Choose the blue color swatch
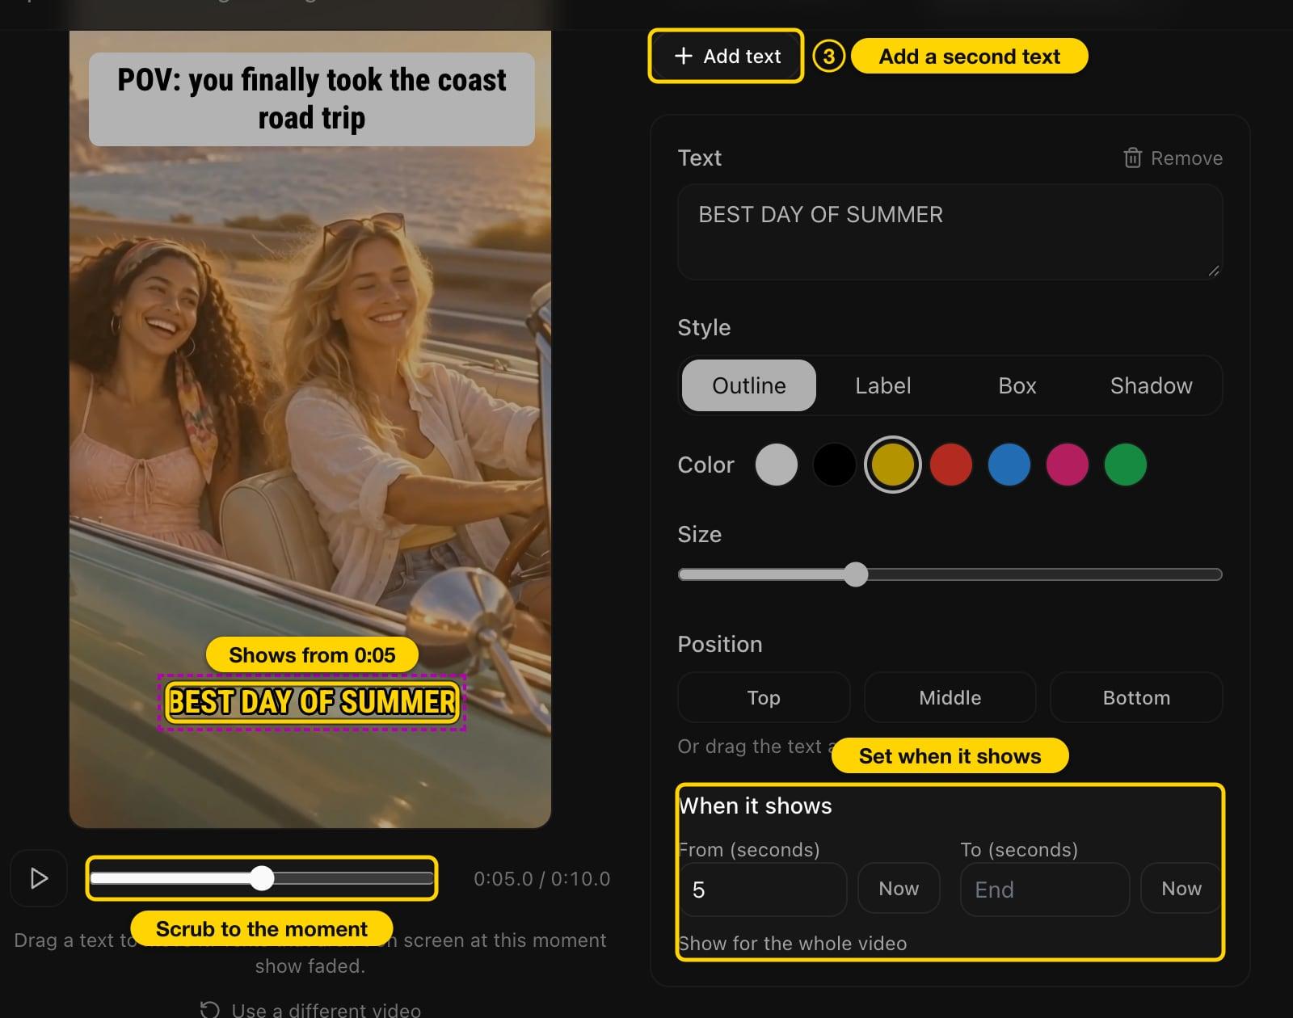The image size is (1293, 1018). [1009, 465]
